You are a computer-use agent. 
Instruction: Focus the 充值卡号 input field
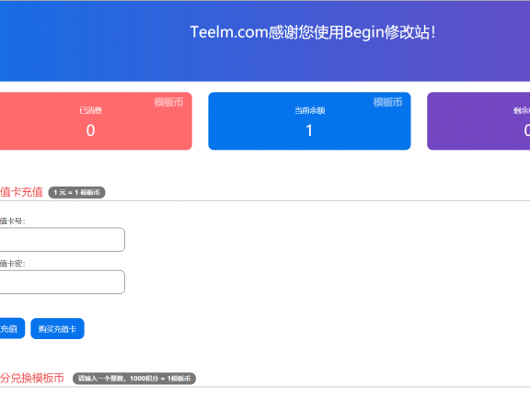pos(63,239)
